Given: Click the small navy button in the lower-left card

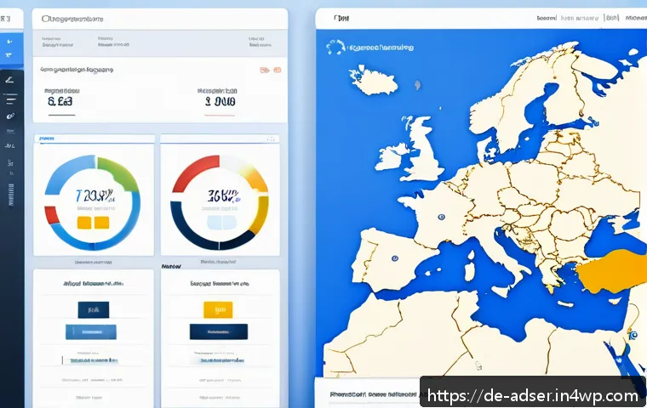Looking at the screenshot, I should point(94,310).
